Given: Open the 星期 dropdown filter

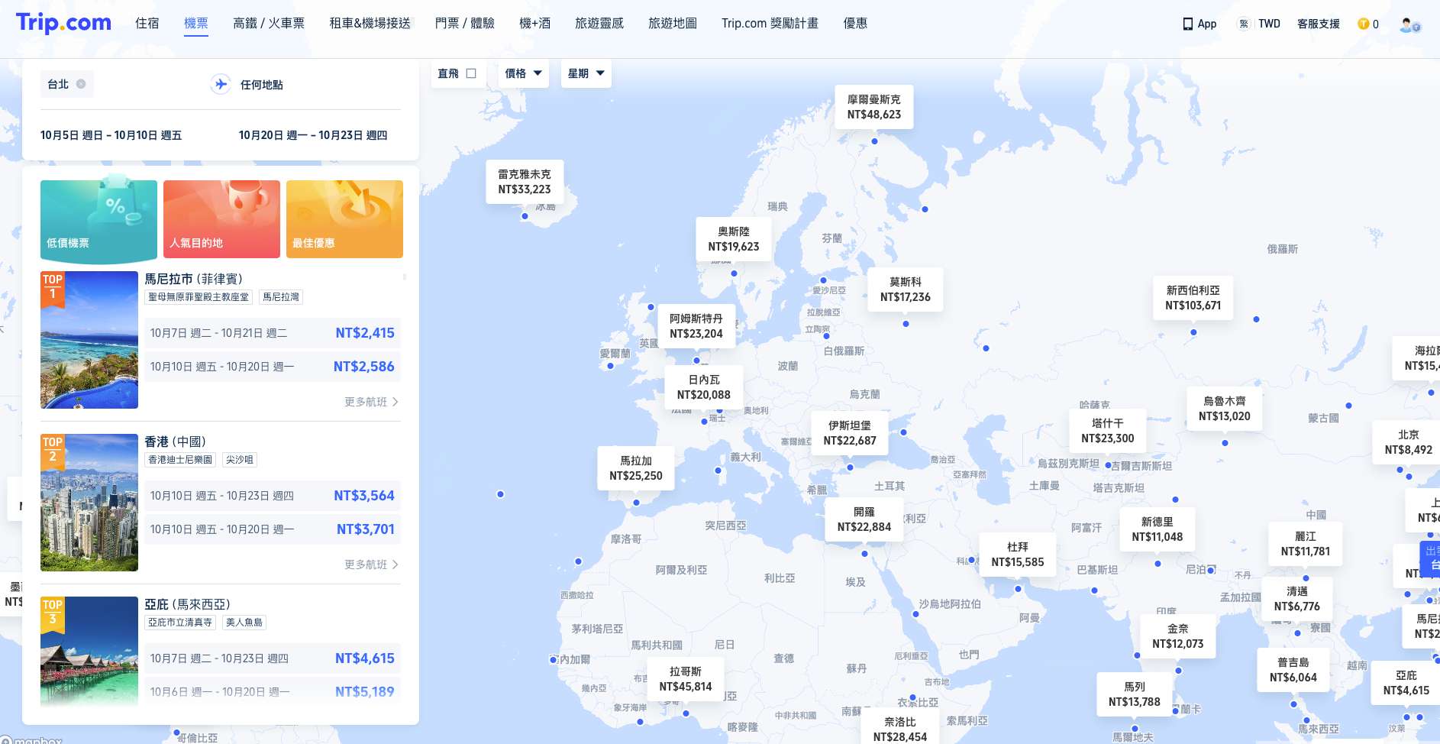Looking at the screenshot, I should 586,73.
